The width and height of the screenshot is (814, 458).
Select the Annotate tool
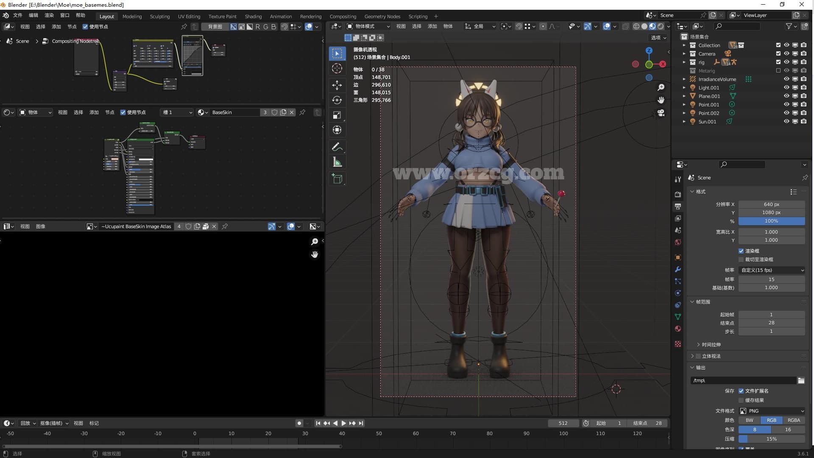[x=337, y=147]
